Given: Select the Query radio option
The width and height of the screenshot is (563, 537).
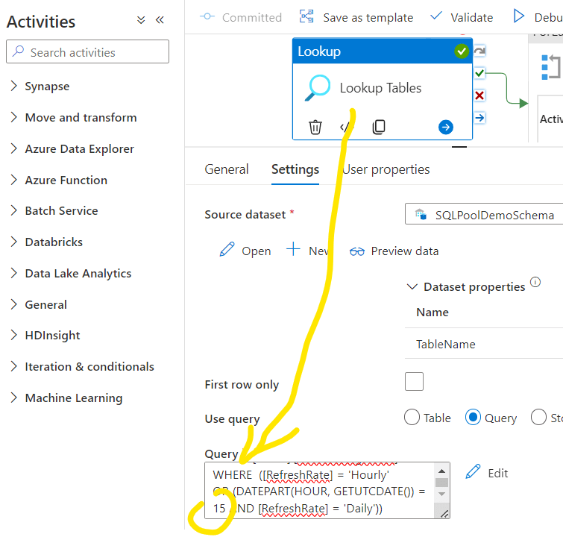Looking at the screenshot, I should click(x=473, y=418).
